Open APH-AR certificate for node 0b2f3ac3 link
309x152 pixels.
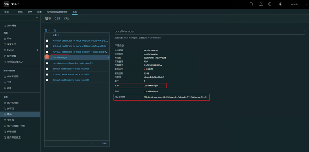coord(80,41)
